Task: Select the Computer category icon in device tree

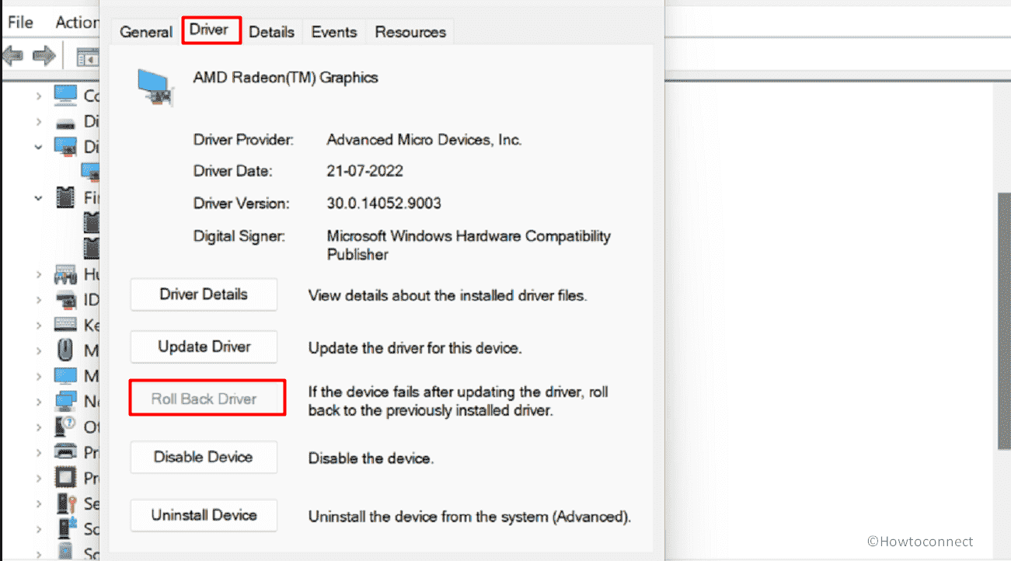Action: (66, 96)
